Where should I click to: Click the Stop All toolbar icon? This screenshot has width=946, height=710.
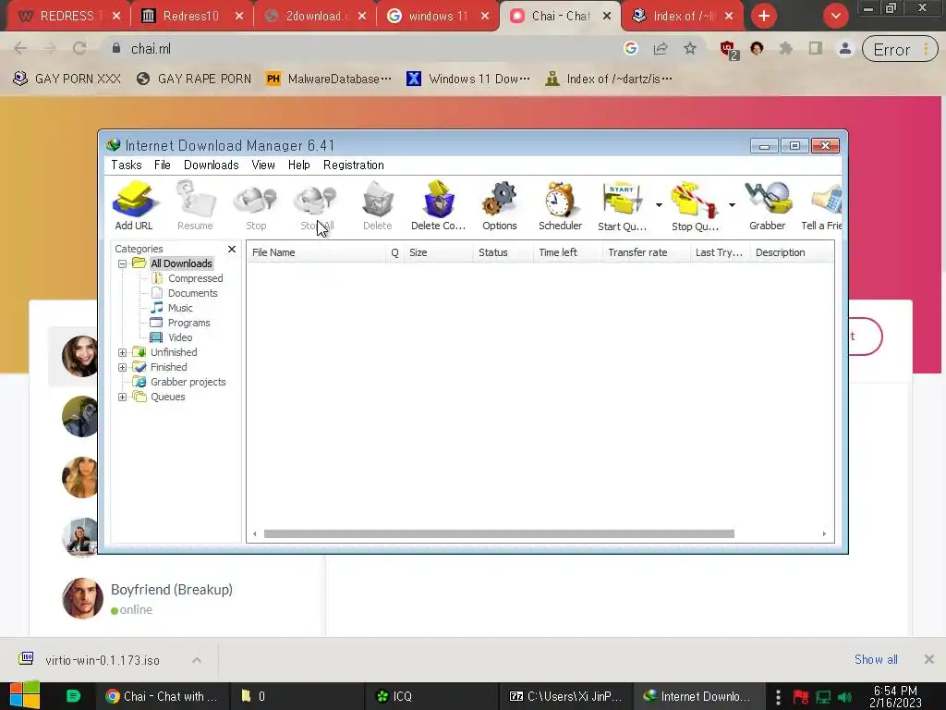click(x=316, y=205)
